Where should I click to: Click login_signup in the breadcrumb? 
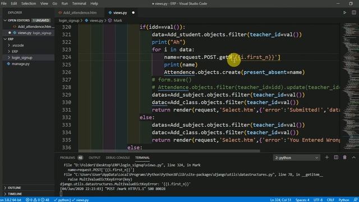(x=69, y=21)
